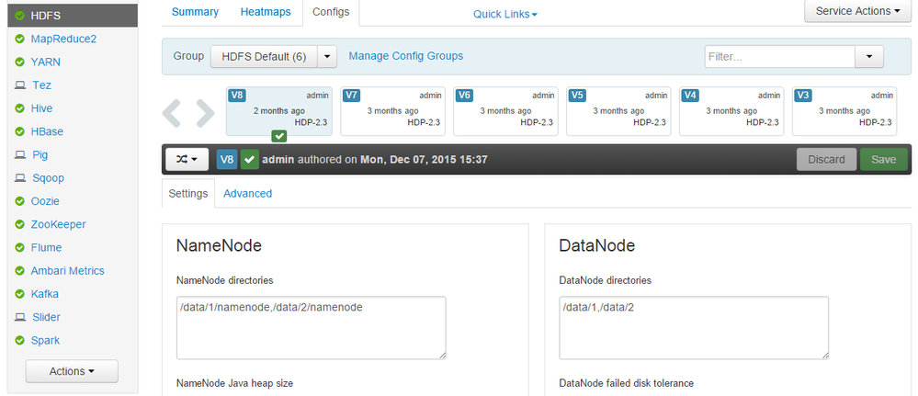Open the Kafka service link

click(x=44, y=294)
